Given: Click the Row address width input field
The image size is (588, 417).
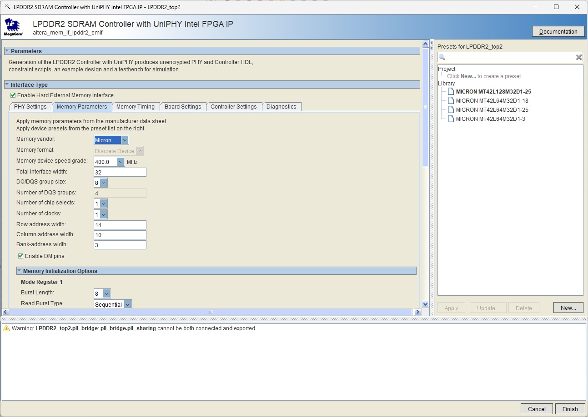Looking at the screenshot, I should tap(120, 225).
